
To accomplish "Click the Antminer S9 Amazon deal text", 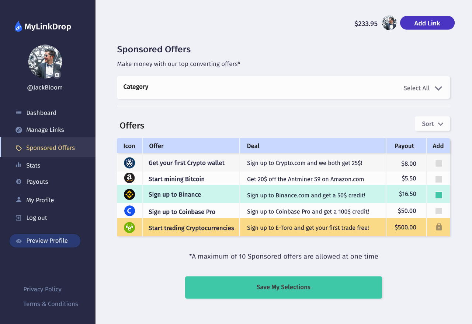I will 305,179.
